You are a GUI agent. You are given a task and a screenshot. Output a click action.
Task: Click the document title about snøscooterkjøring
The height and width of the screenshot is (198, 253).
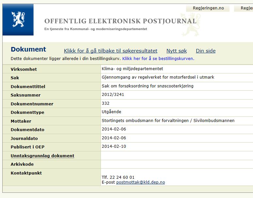(x=148, y=86)
